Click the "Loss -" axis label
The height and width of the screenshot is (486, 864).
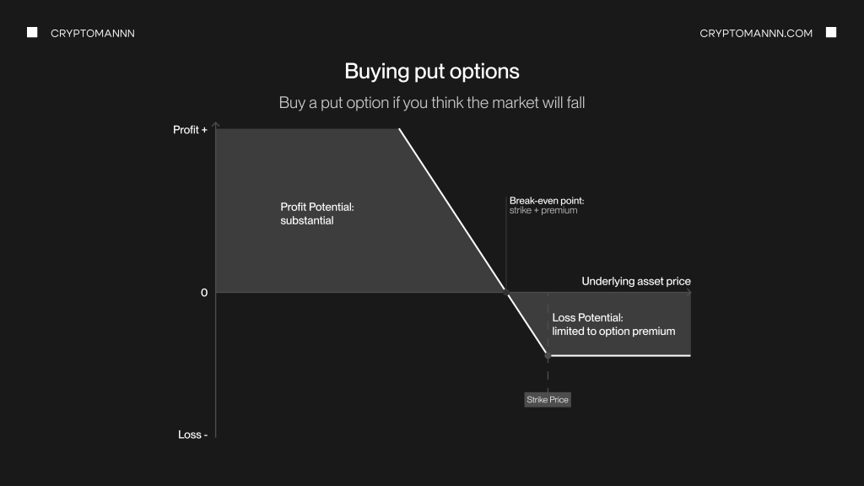pyautogui.click(x=192, y=435)
